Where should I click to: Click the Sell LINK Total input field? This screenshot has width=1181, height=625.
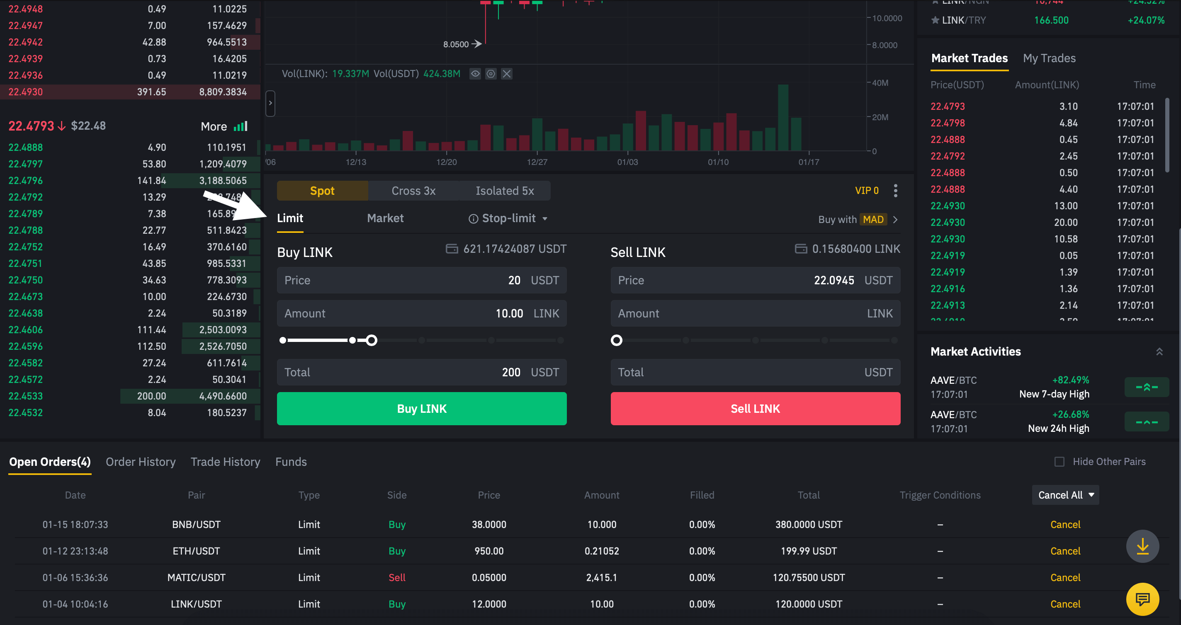pos(755,372)
